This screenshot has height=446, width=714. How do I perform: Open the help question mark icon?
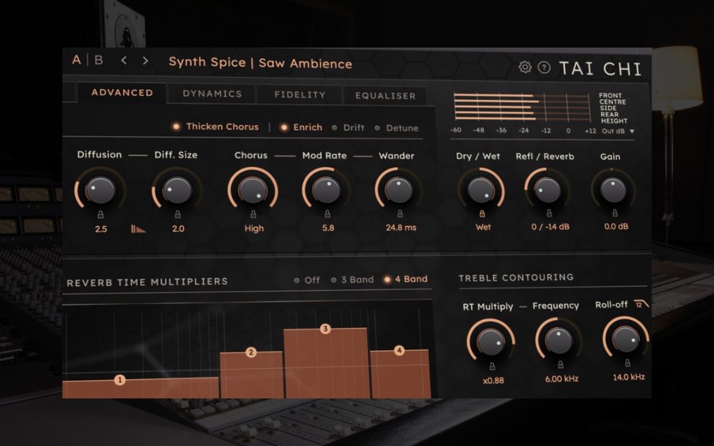coord(544,67)
